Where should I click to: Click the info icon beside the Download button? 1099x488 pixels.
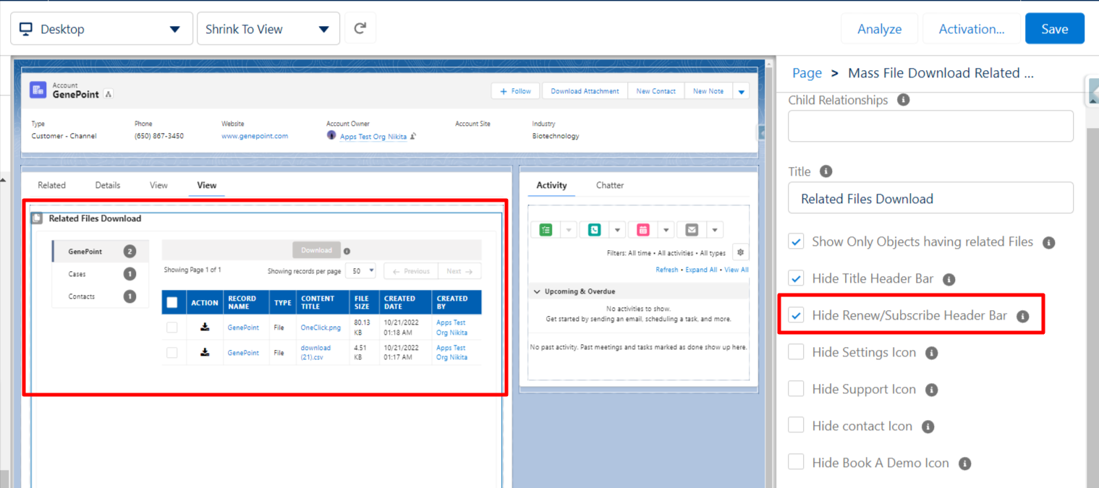347,252
